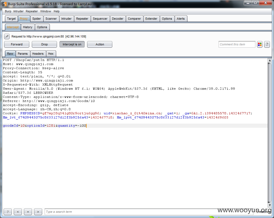Click the Referer header line

[x=49, y=101]
